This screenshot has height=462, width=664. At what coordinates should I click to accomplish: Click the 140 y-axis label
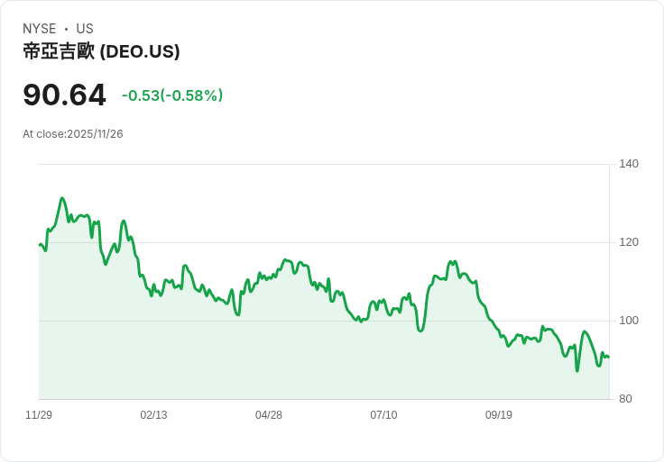(x=629, y=164)
